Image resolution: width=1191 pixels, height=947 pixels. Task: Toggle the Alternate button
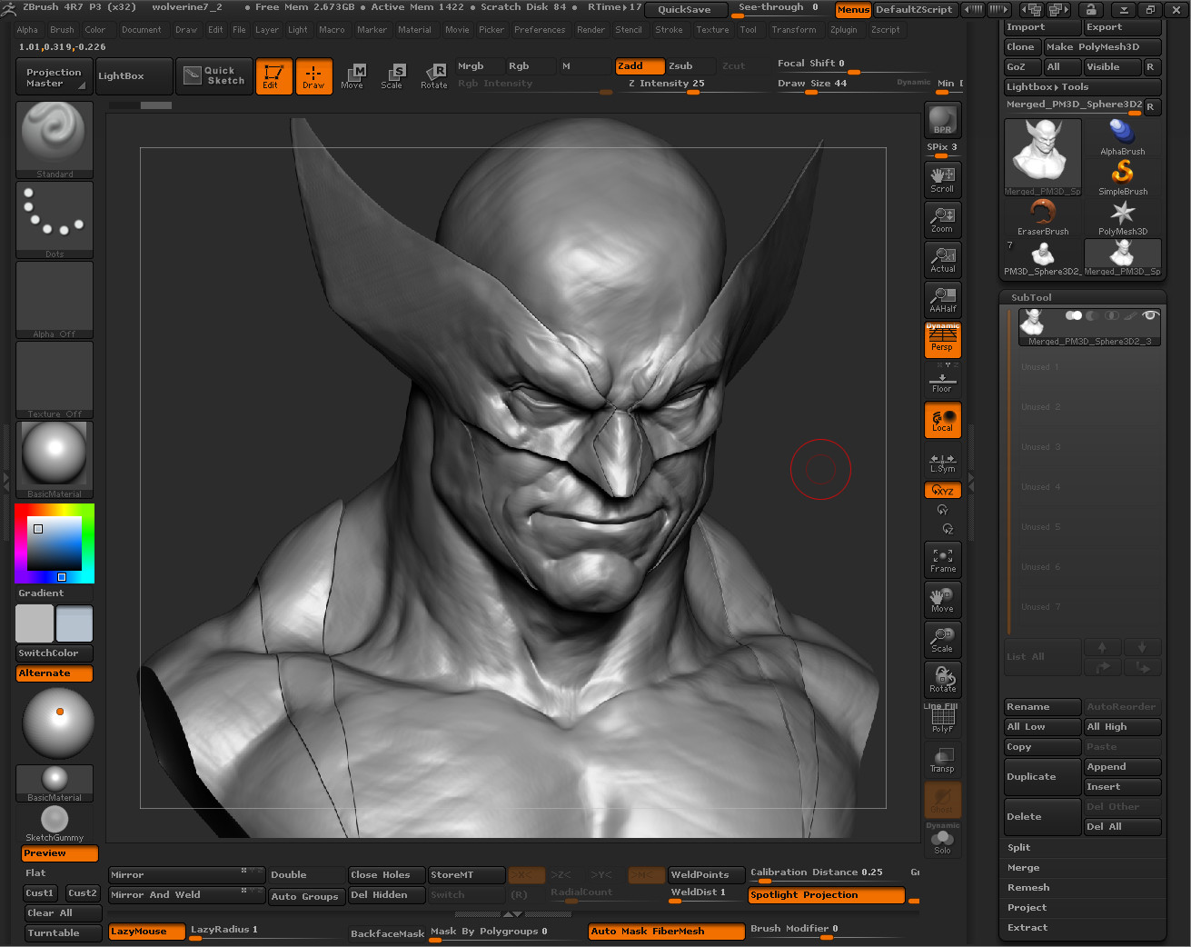55,673
